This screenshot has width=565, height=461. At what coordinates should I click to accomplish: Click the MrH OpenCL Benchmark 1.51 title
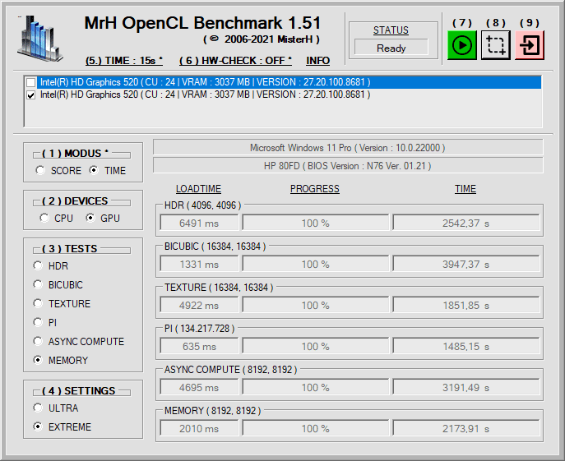(x=202, y=23)
